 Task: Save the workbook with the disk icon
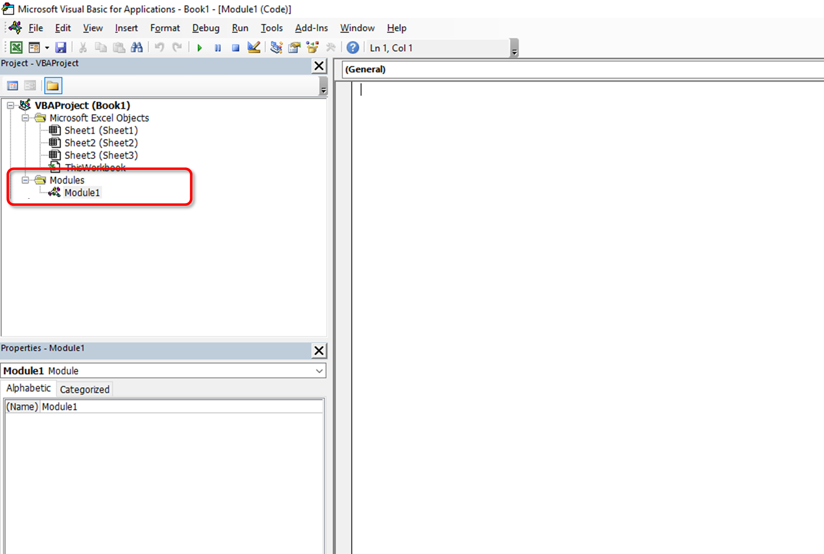click(61, 47)
